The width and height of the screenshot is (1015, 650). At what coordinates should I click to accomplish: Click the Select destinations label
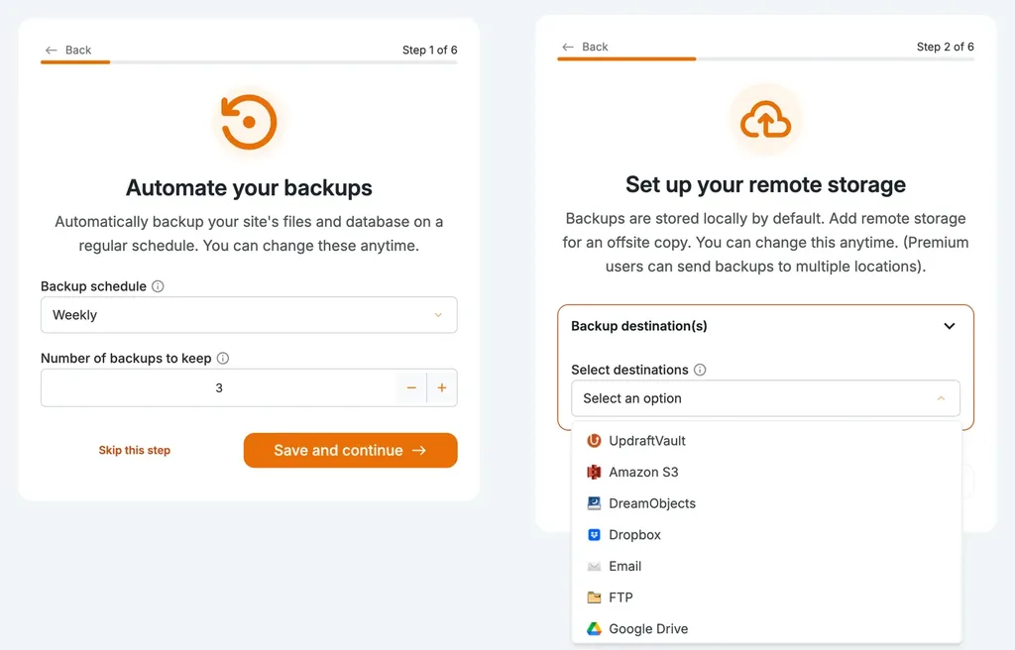629,370
